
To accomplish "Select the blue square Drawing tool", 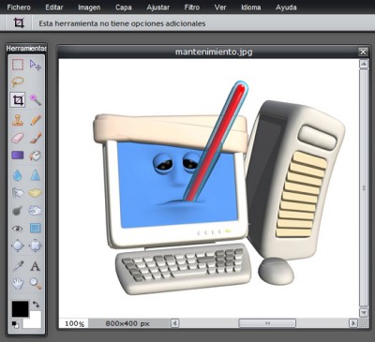I will pyautogui.click(x=36, y=229).
